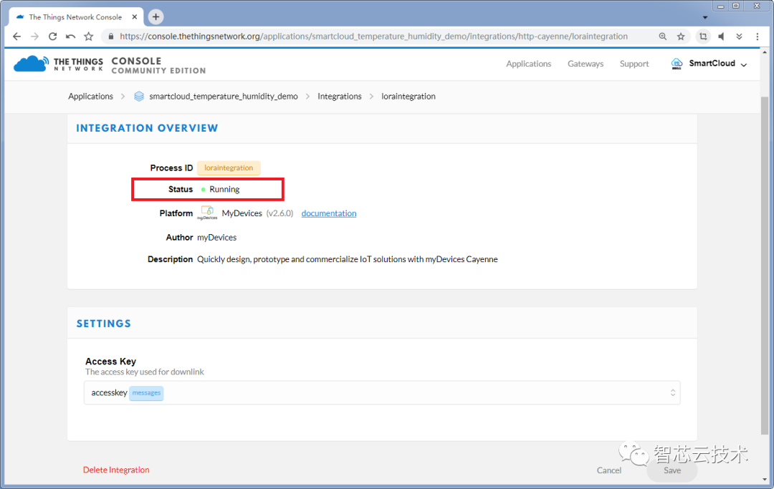The image size is (774, 489).
Task: Go to the Applications breadcrumb link
Action: [90, 96]
